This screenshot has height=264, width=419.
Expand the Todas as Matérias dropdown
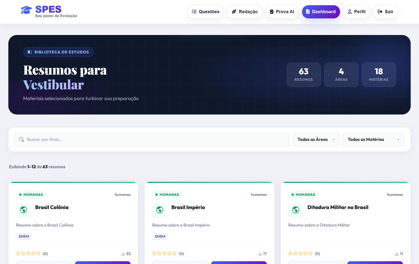point(373,139)
